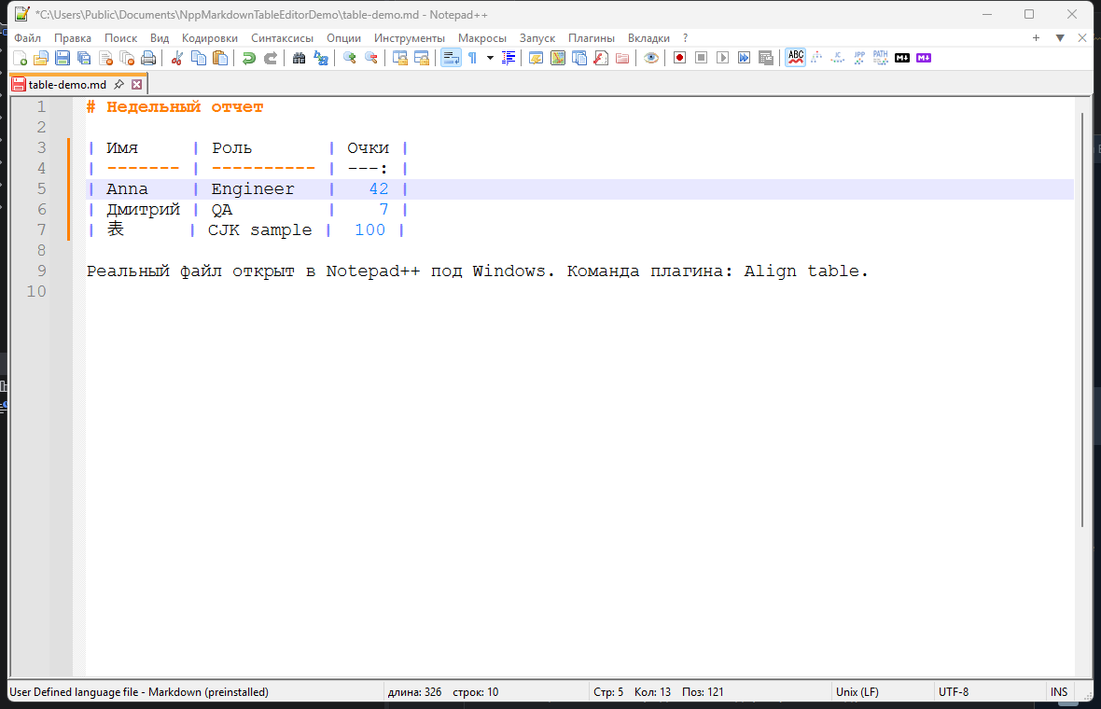
Task: Open the Replace toolbar icon
Action: (x=321, y=58)
